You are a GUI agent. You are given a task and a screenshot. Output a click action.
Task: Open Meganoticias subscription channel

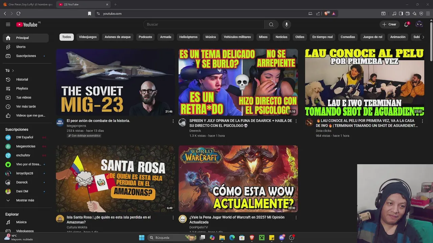[26, 146]
